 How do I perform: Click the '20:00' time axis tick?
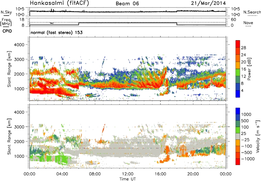point(193,174)
